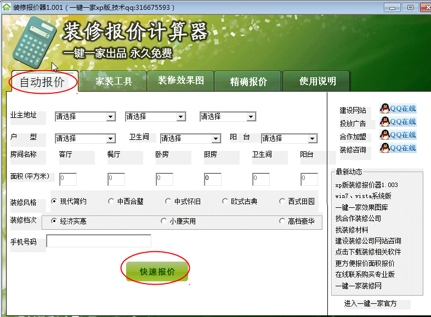Click the 进入一键一家官方 link
The height and width of the screenshot is (317, 431).
click(370, 303)
